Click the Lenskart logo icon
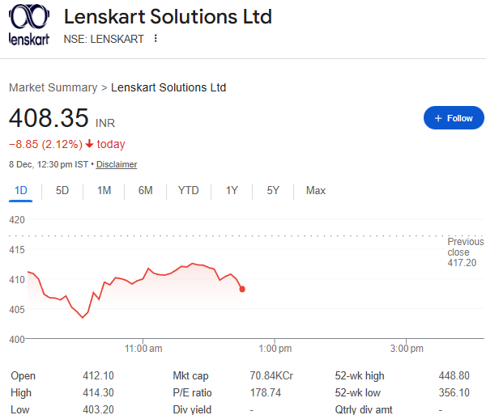The height and width of the screenshot is (415, 486). point(28,25)
